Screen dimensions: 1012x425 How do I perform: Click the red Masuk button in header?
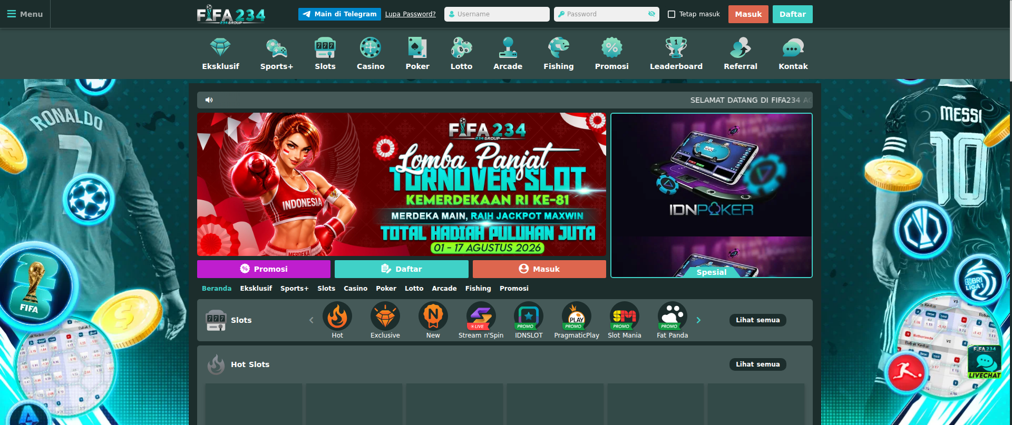pyautogui.click(x=748, y=14)
